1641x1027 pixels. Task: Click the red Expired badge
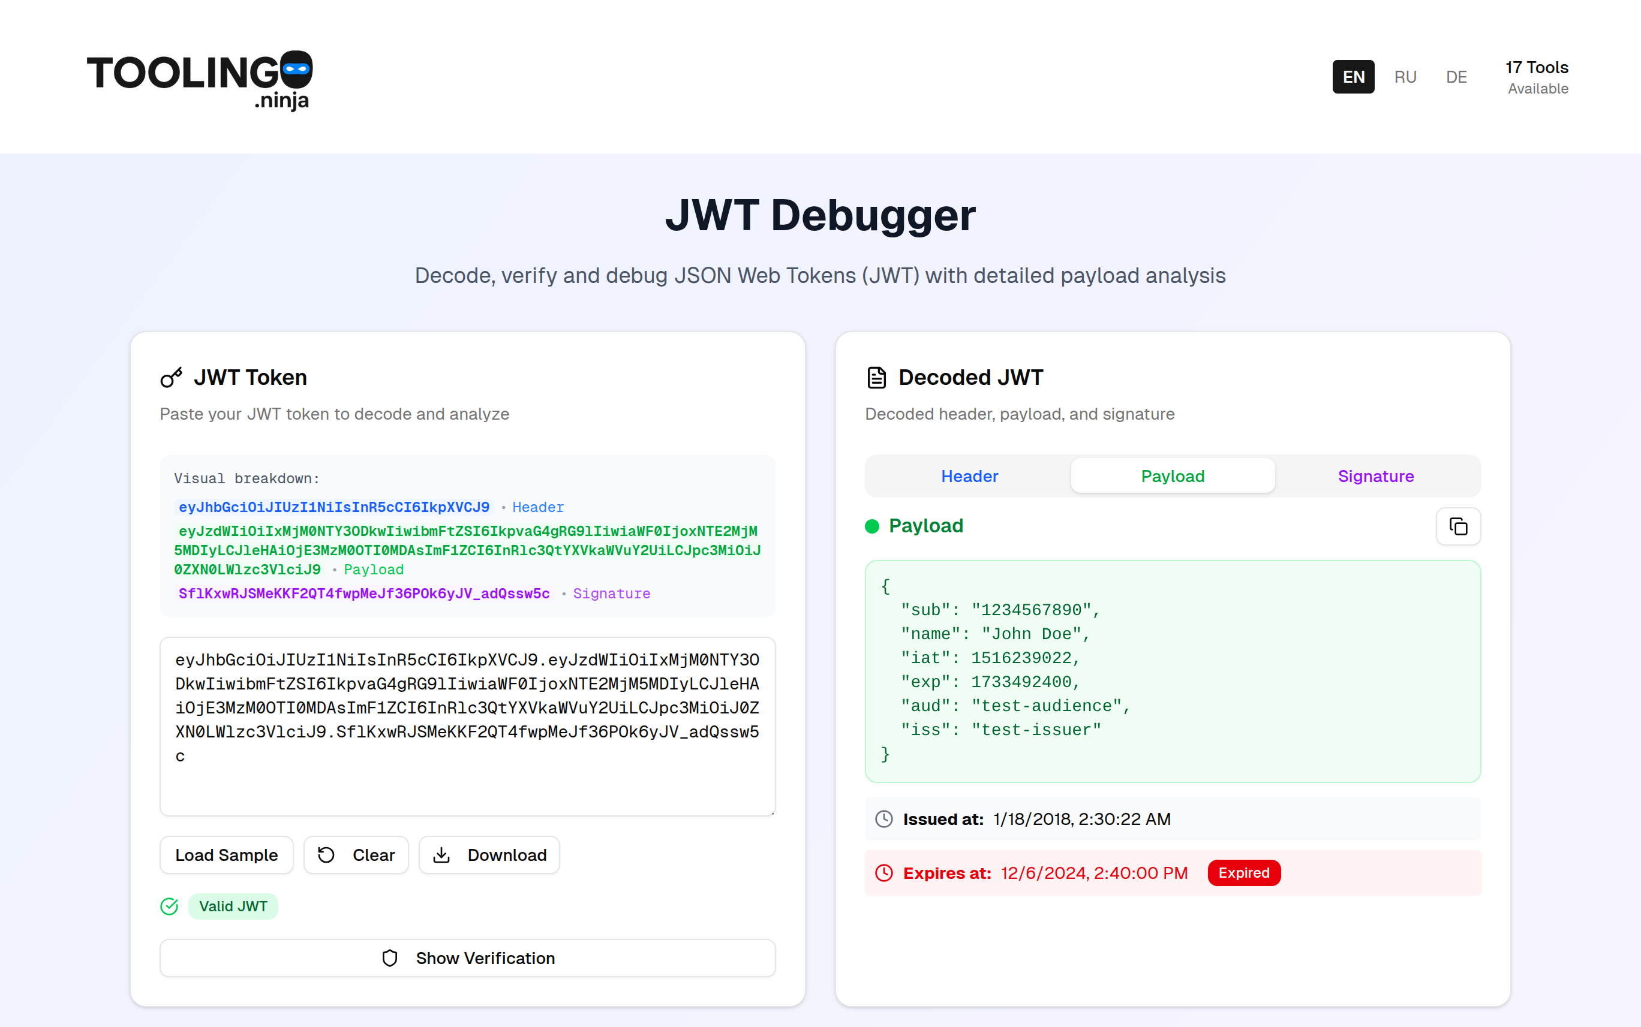tap(1243, 873)
